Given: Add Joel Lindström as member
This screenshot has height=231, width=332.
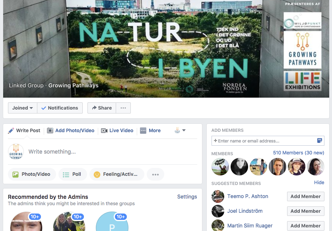Looking at the screenshot, I should [305, 211].
